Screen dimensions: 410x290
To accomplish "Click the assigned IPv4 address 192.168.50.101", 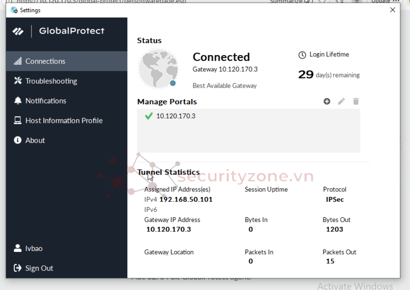I will click(x=186, y=199).
